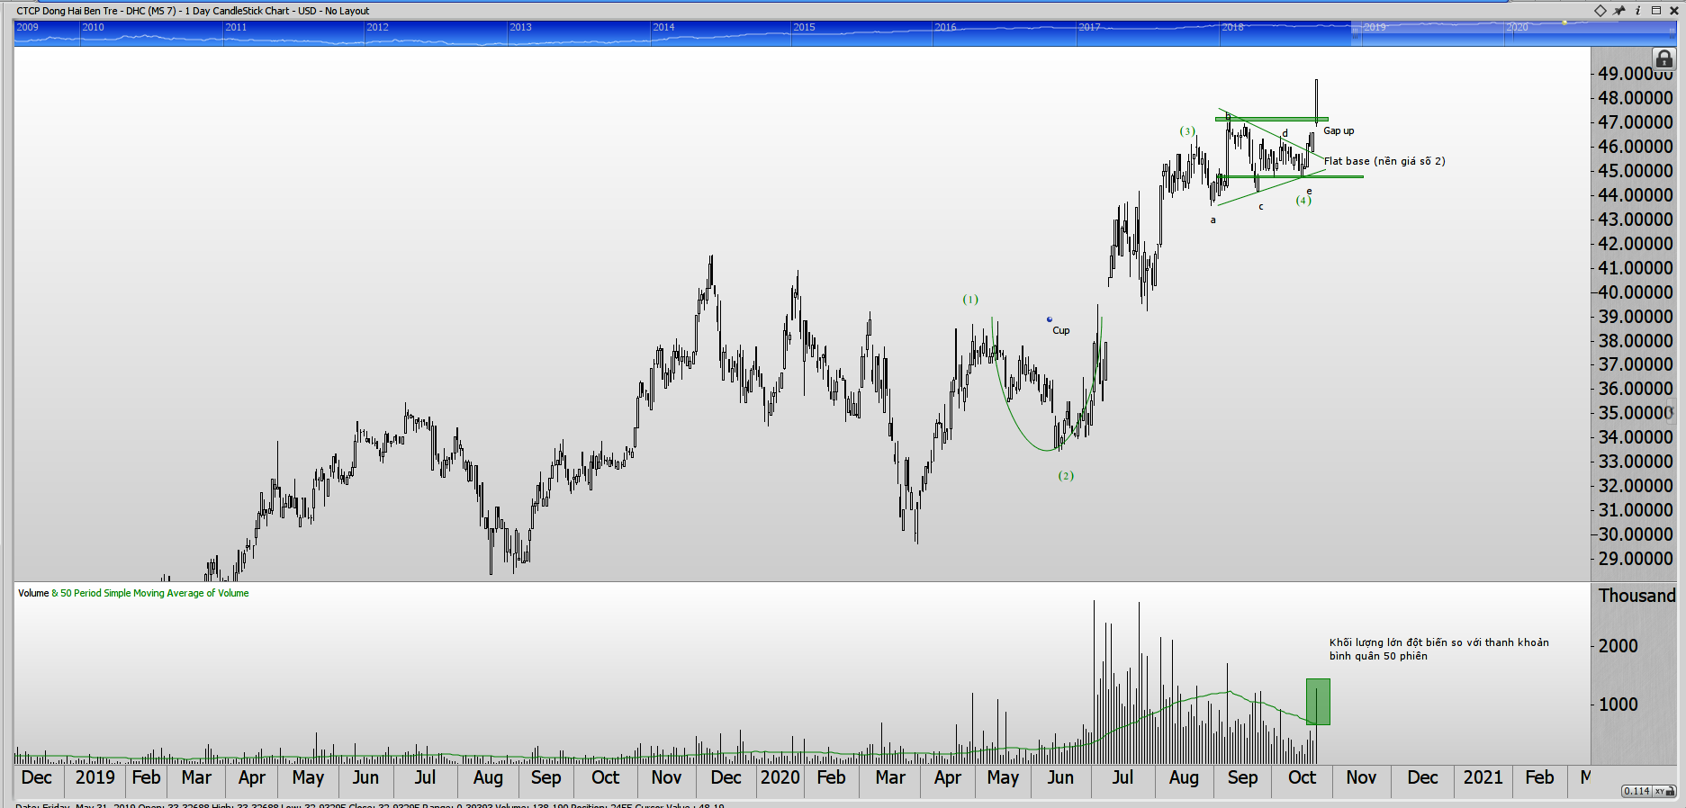This screenshot has width=1686, height=808.
Task: Click the yellow dot marker in navigator
Action: (1564, 22)
